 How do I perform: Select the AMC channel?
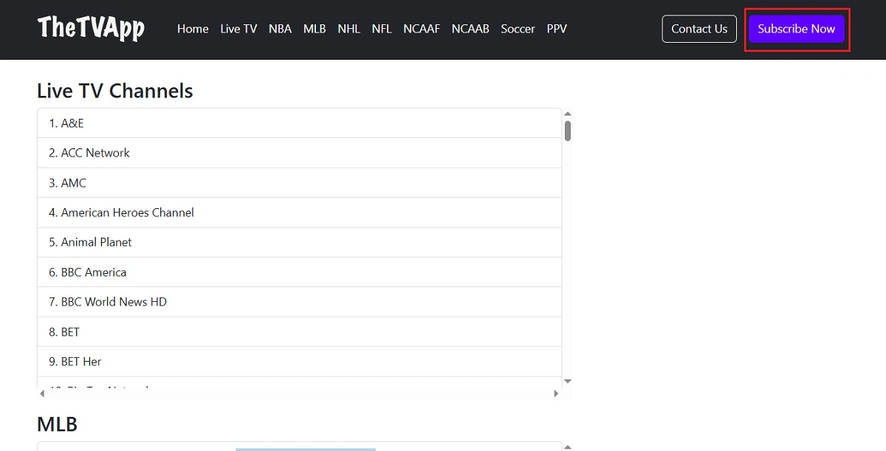tap(299, 183)
